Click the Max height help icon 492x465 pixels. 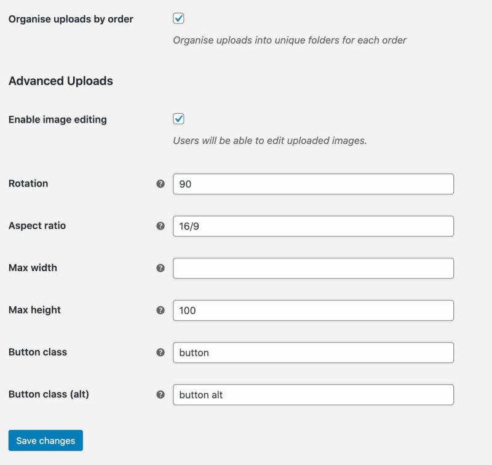pos(161,311)
